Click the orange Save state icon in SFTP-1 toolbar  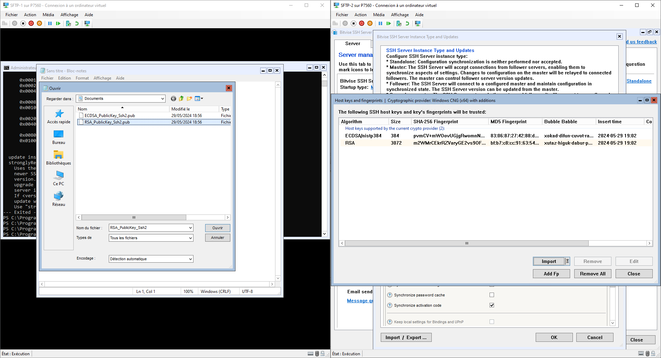(x=40, y=23)
